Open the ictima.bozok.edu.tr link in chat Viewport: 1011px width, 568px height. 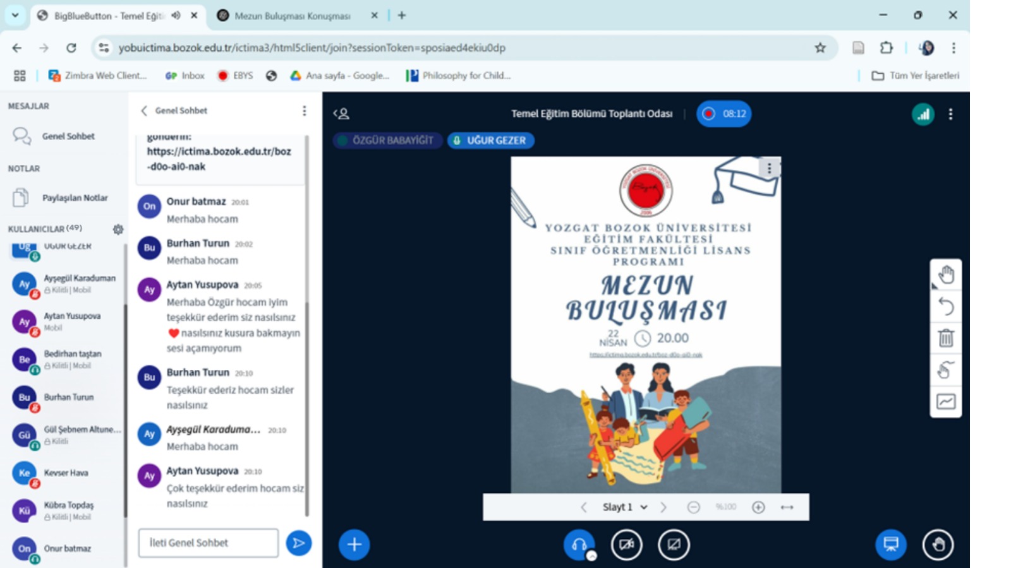point(219,159)
